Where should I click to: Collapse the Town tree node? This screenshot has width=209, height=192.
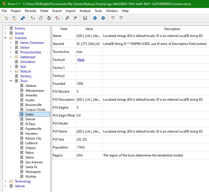point(11,81)
